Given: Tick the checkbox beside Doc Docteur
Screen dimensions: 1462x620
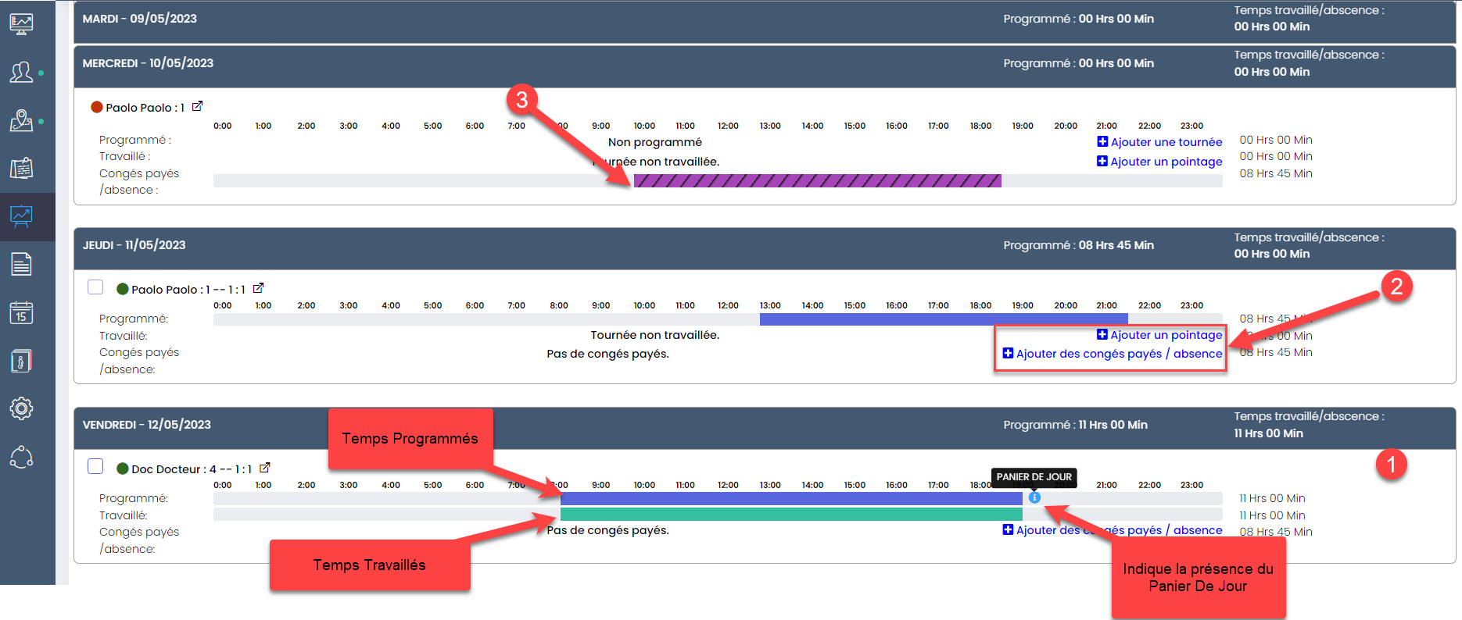Looking at the screenshot, I should pos(95,467).
